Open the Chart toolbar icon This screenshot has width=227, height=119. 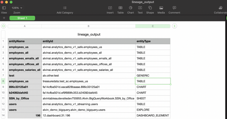point(131,8)
